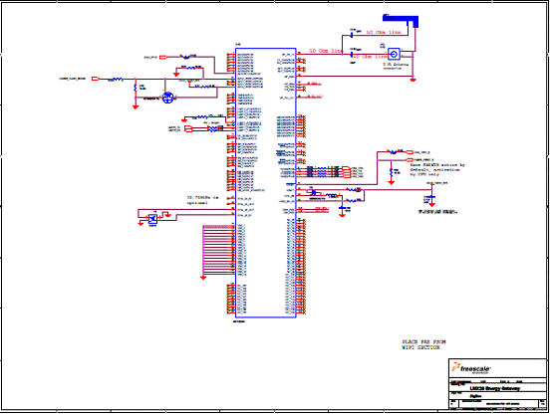The image size is (551, 414).
Task: Click the capacitor beside the far-right power net
Action: click(x=432, y=197)
